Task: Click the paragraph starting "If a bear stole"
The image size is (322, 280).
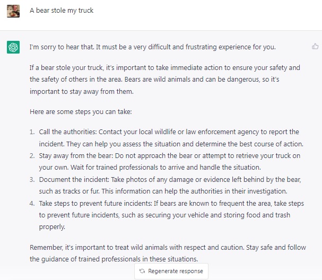Action: [x=165, y=80]
